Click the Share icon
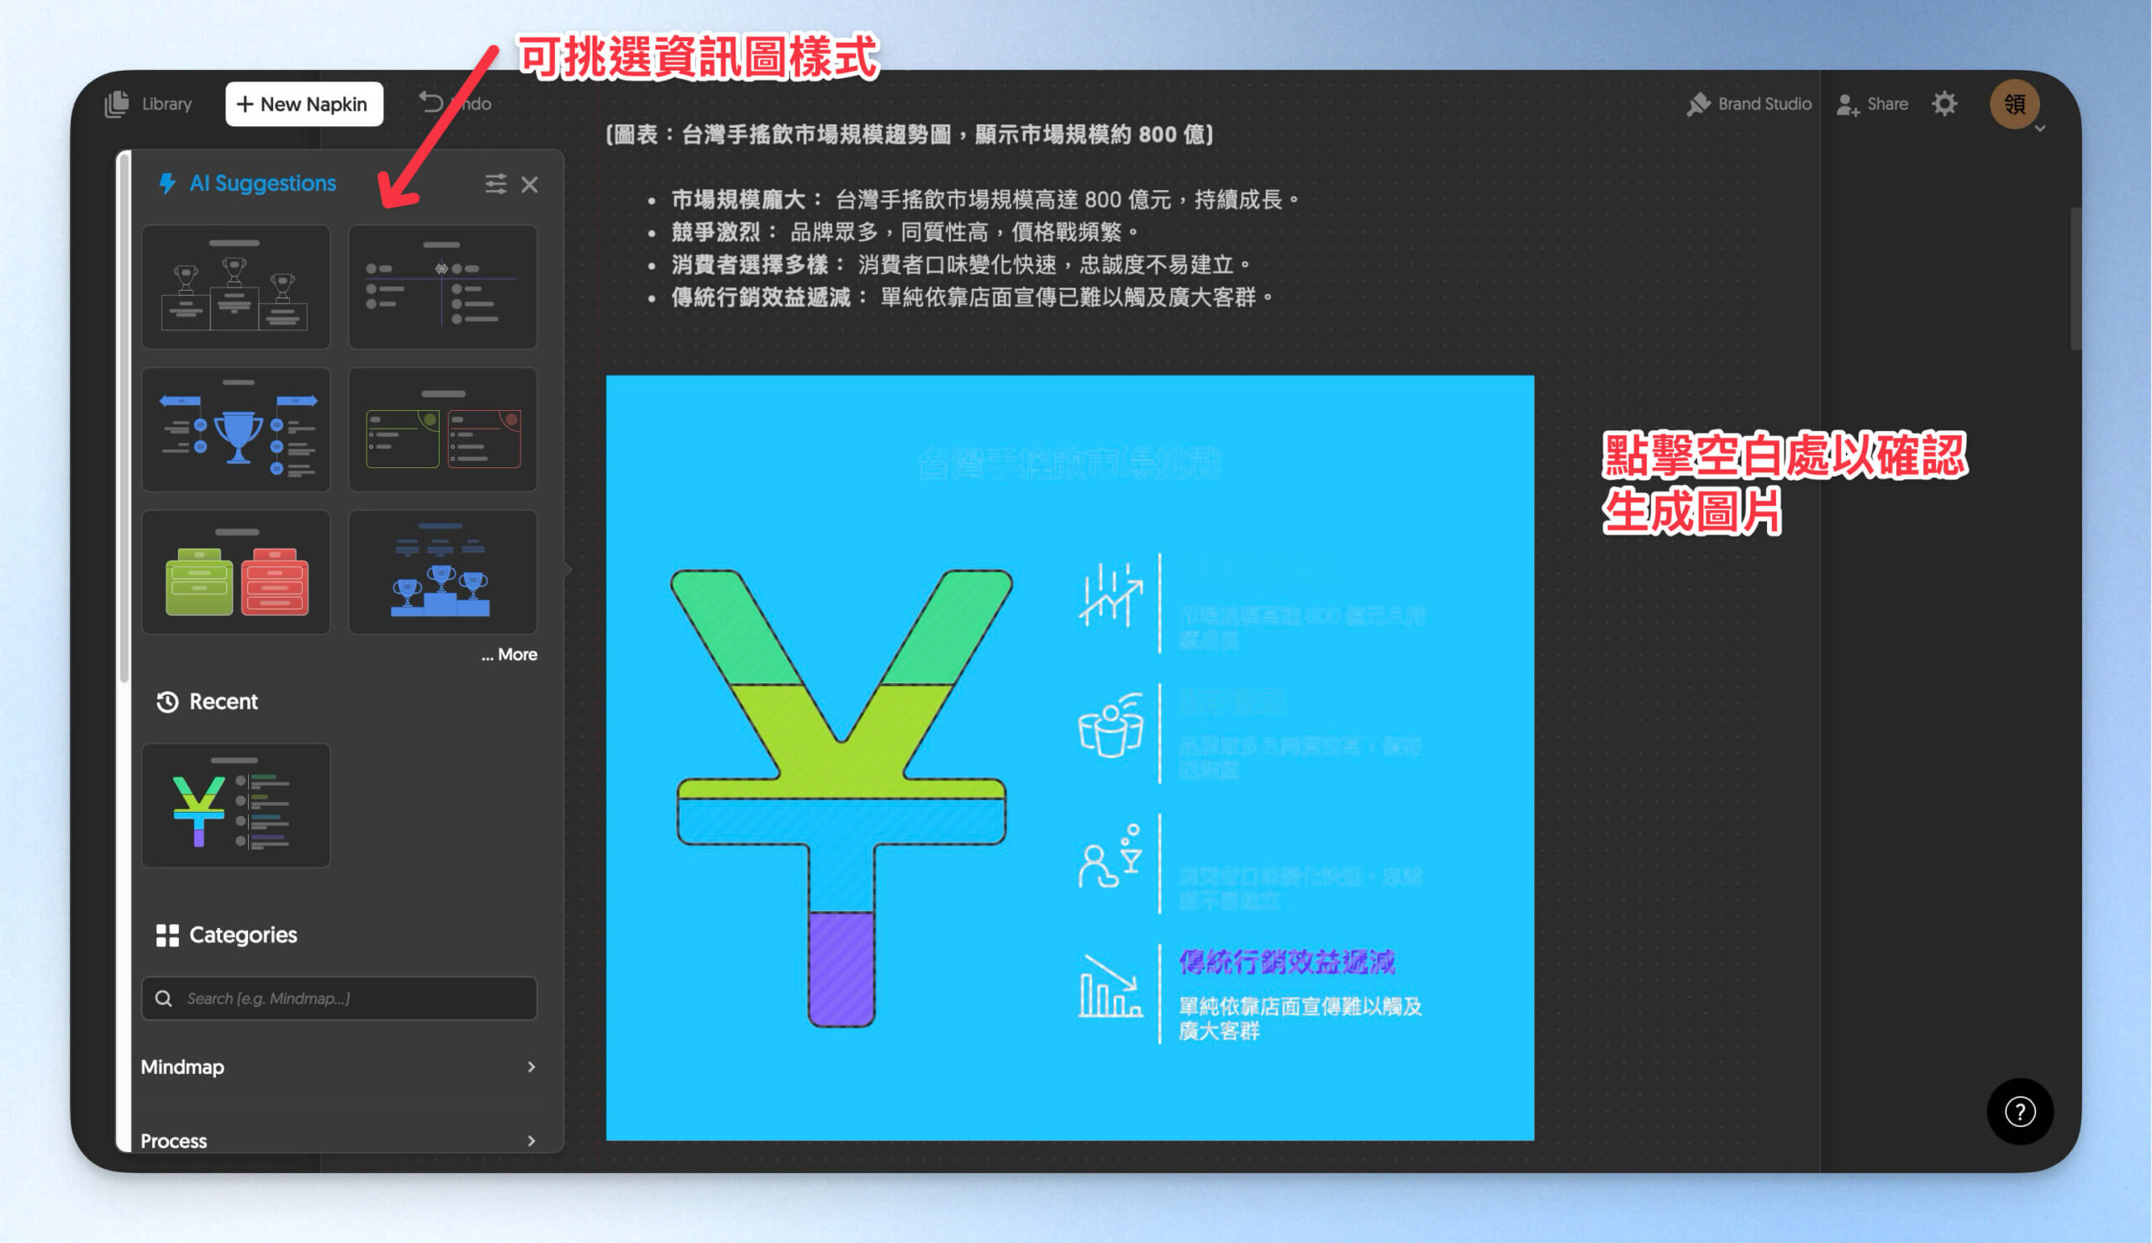 tap(1847, 104)
